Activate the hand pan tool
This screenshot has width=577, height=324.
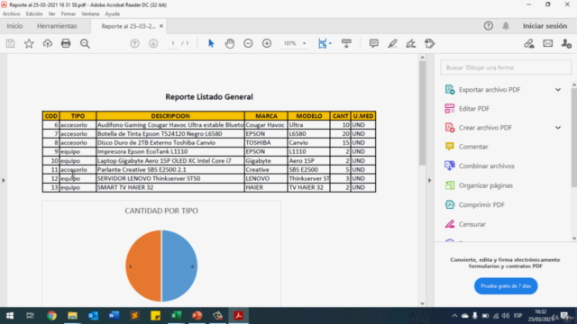230,43
